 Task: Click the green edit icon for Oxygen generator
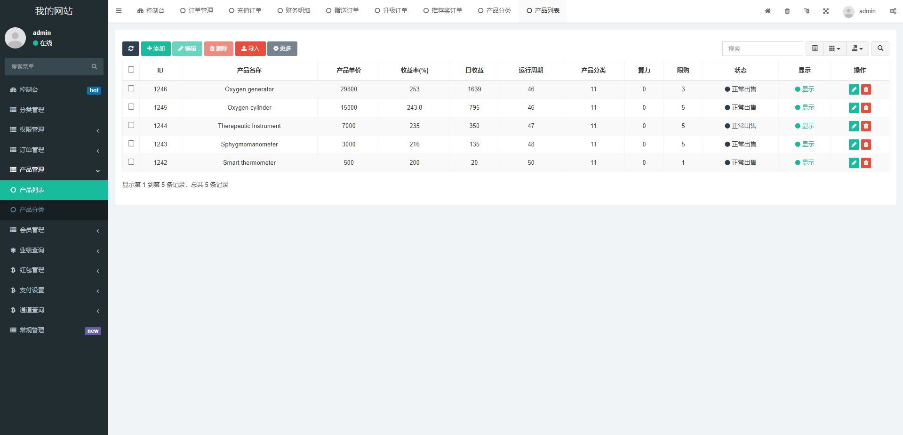tap(854, 89)
